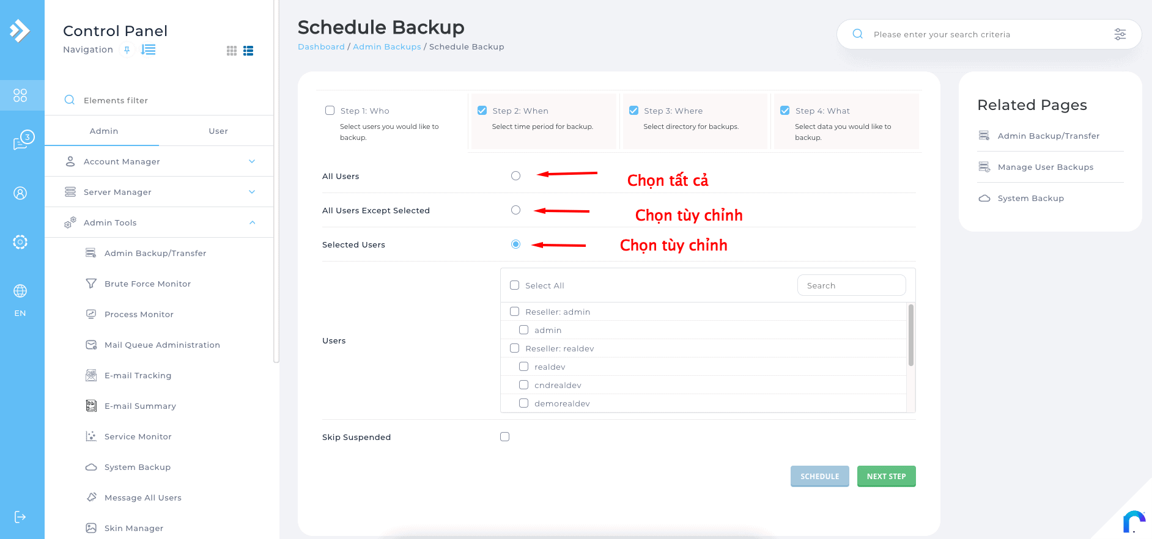Click the Server Manager stack icon

tap(70, 192)
